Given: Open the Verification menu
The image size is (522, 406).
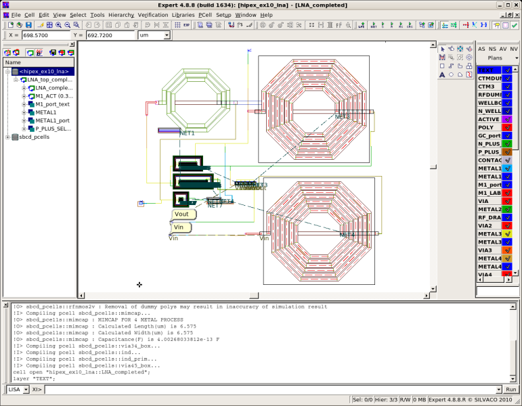Looking at the screenshot, I should (152, 14).
